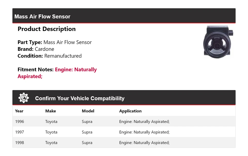The image size is (248, 156).
Task: Click the Make column header
Action: click(50, 111)
